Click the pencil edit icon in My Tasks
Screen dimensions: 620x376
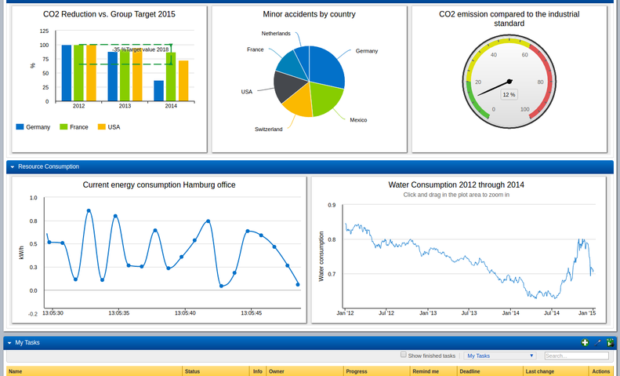pos(597,343)
